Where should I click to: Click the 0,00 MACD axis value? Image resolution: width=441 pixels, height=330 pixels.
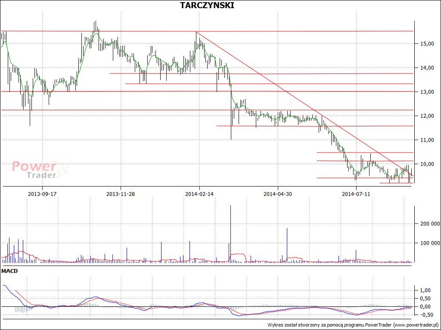425,307
